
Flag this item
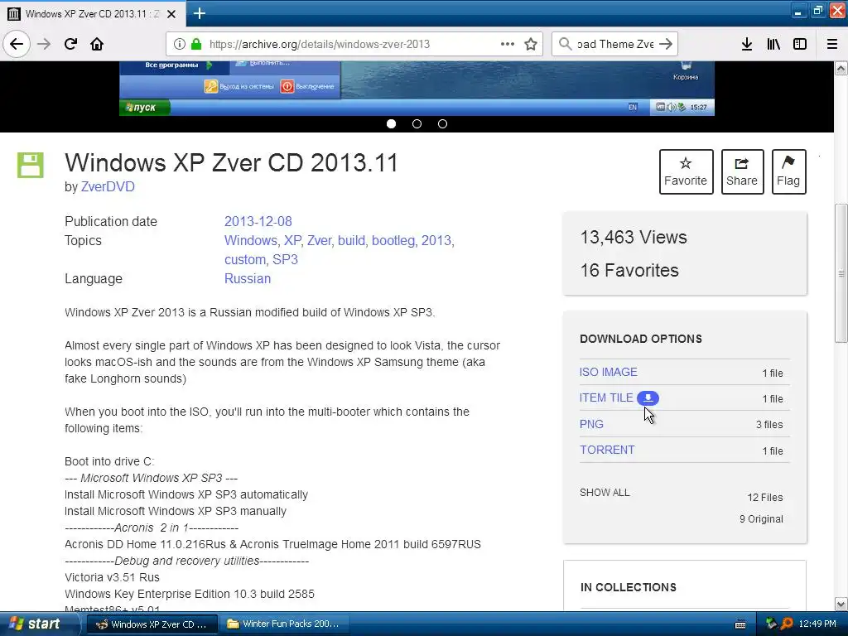click(788, 171)
